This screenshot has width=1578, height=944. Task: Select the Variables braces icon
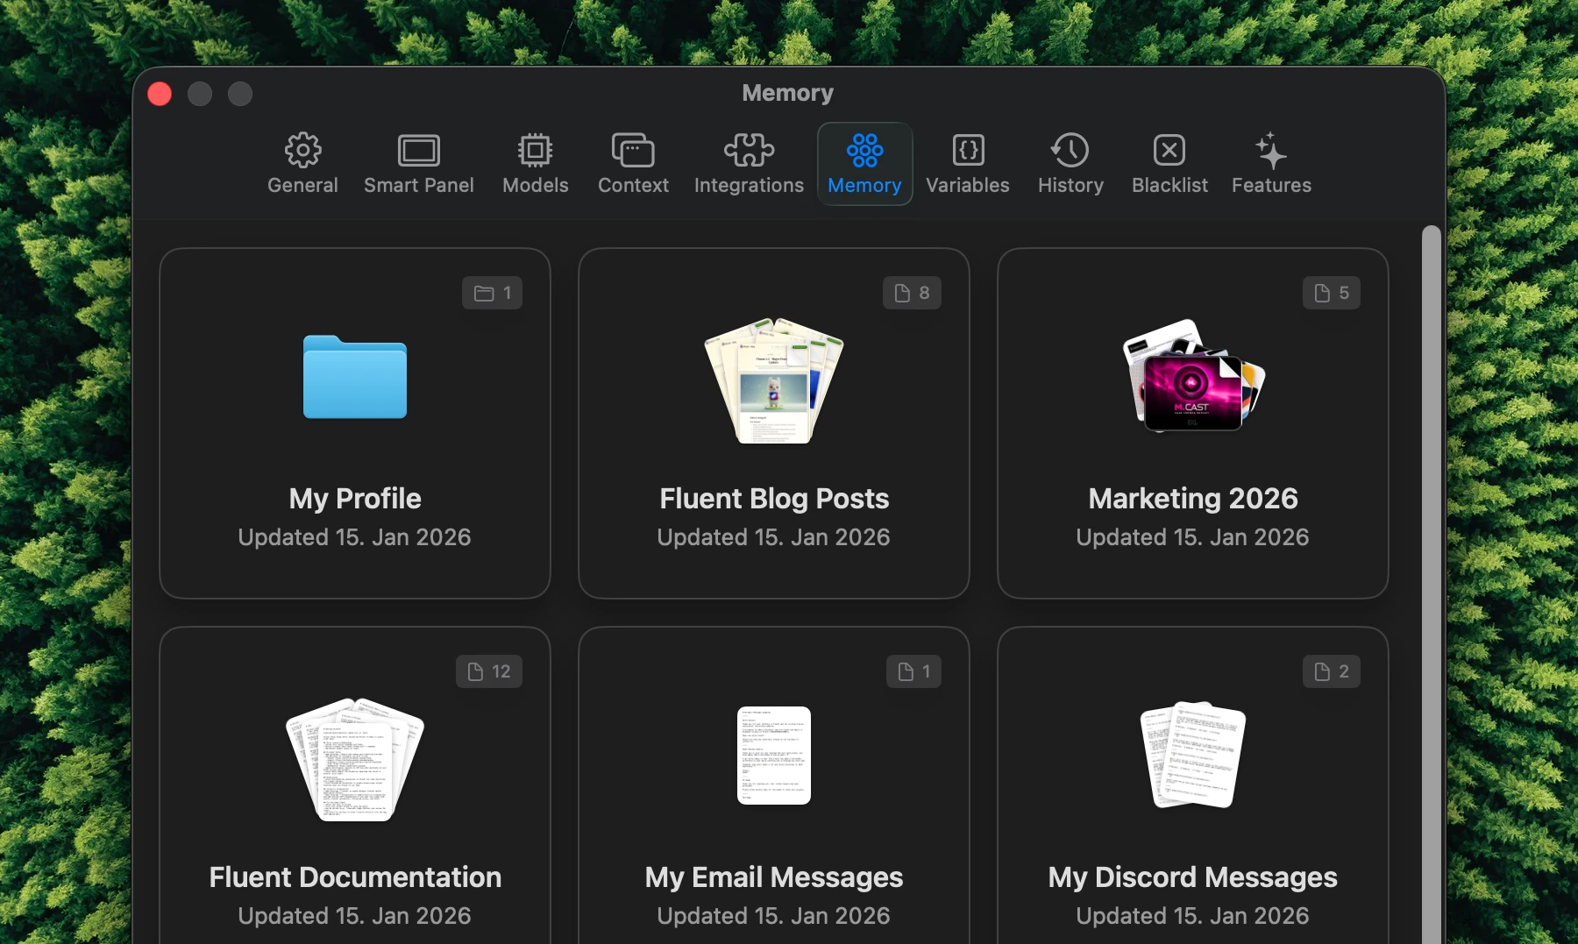(968, 151)
